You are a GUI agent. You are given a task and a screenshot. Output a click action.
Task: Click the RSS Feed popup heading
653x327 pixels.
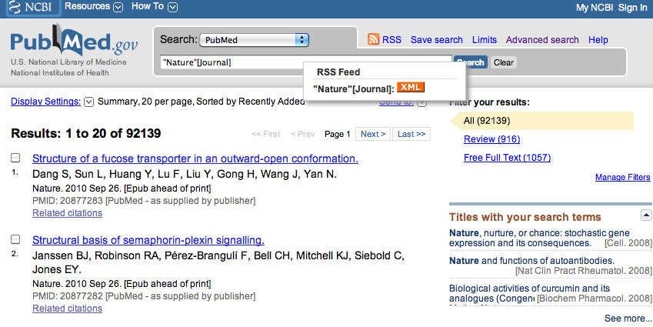(x=338, y=72)
